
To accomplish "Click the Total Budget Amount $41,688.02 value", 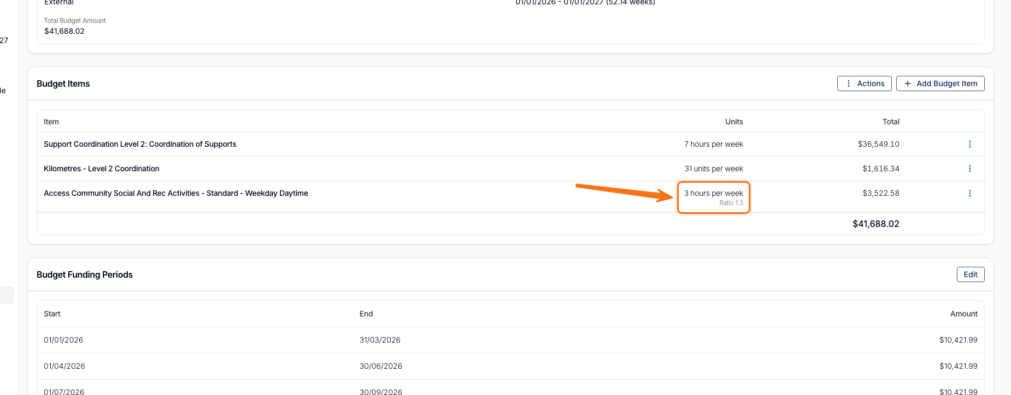I will [64, 31].
